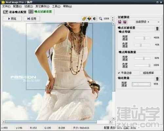This screenshot has width=164, height=131.
Task: Click the horizontal scrollbar thumb
Action: [51, 122]
